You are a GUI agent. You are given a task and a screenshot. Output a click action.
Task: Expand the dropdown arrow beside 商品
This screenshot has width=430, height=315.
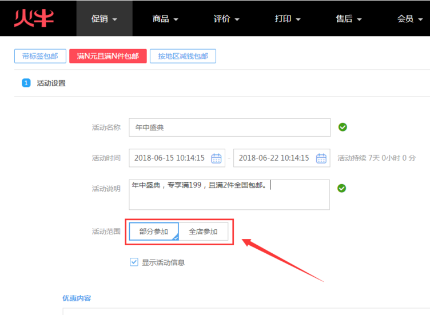pyautogui.click(x=176, y=19)
